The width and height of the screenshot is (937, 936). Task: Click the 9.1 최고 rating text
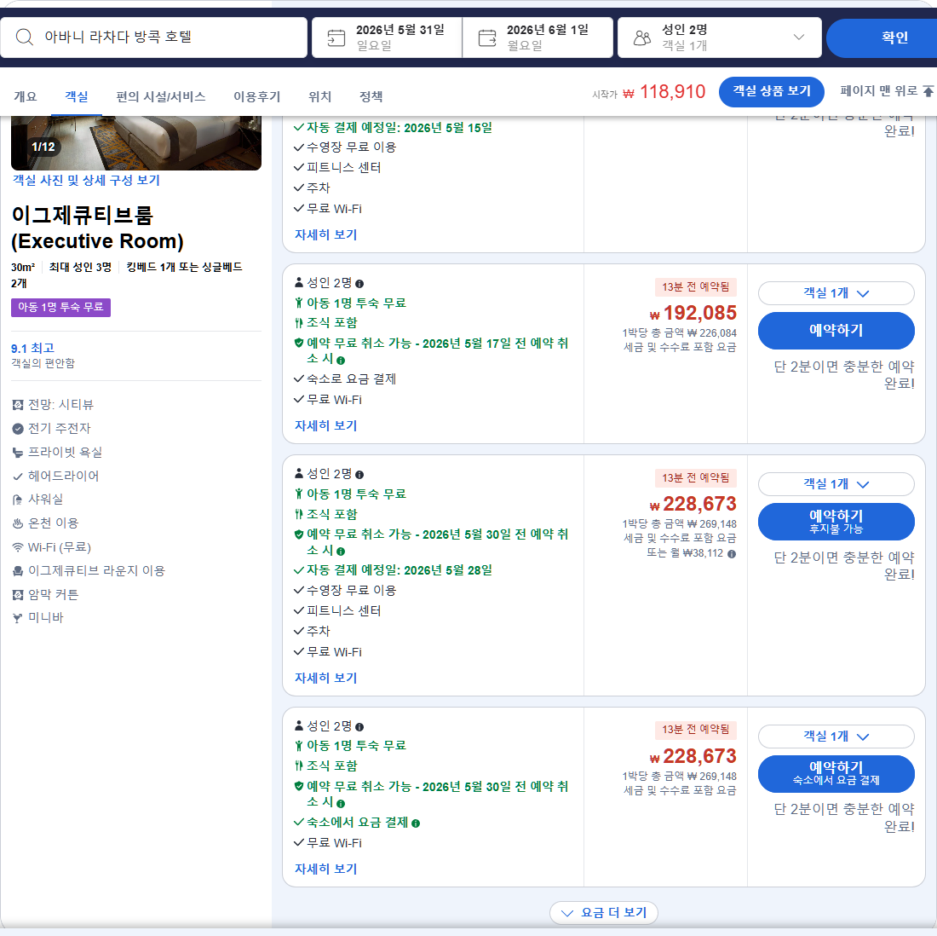[33, 348]
